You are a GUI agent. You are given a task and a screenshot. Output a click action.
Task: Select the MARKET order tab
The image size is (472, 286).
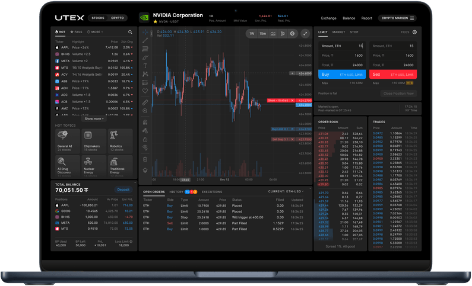click(x=338, y=32)
